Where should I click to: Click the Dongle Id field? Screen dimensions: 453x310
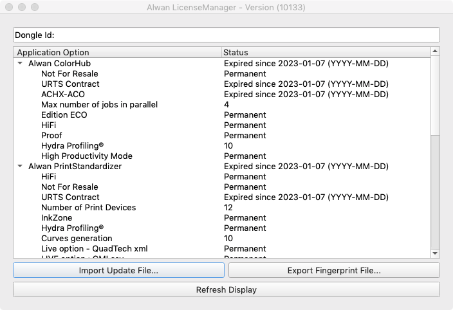(226, 35)
